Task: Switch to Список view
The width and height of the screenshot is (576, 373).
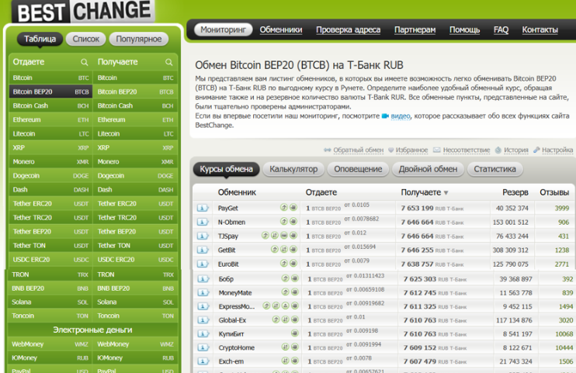Action: tap(85, 39)
